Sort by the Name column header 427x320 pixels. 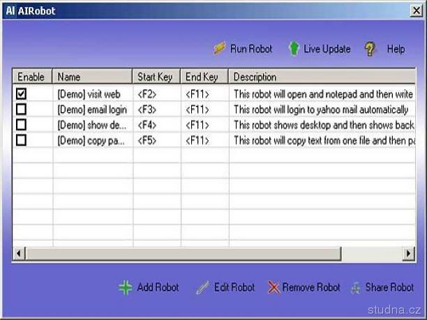click(x=92, y=77)
